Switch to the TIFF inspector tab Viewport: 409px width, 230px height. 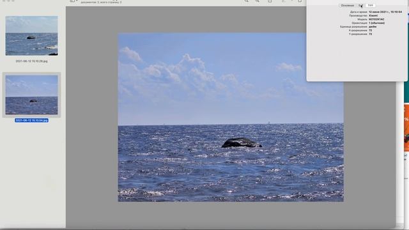tap(371, 6)
